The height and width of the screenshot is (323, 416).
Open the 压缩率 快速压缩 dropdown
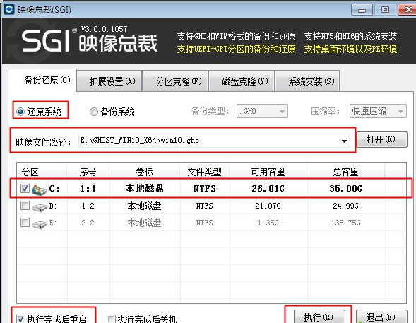coord(378,111)
